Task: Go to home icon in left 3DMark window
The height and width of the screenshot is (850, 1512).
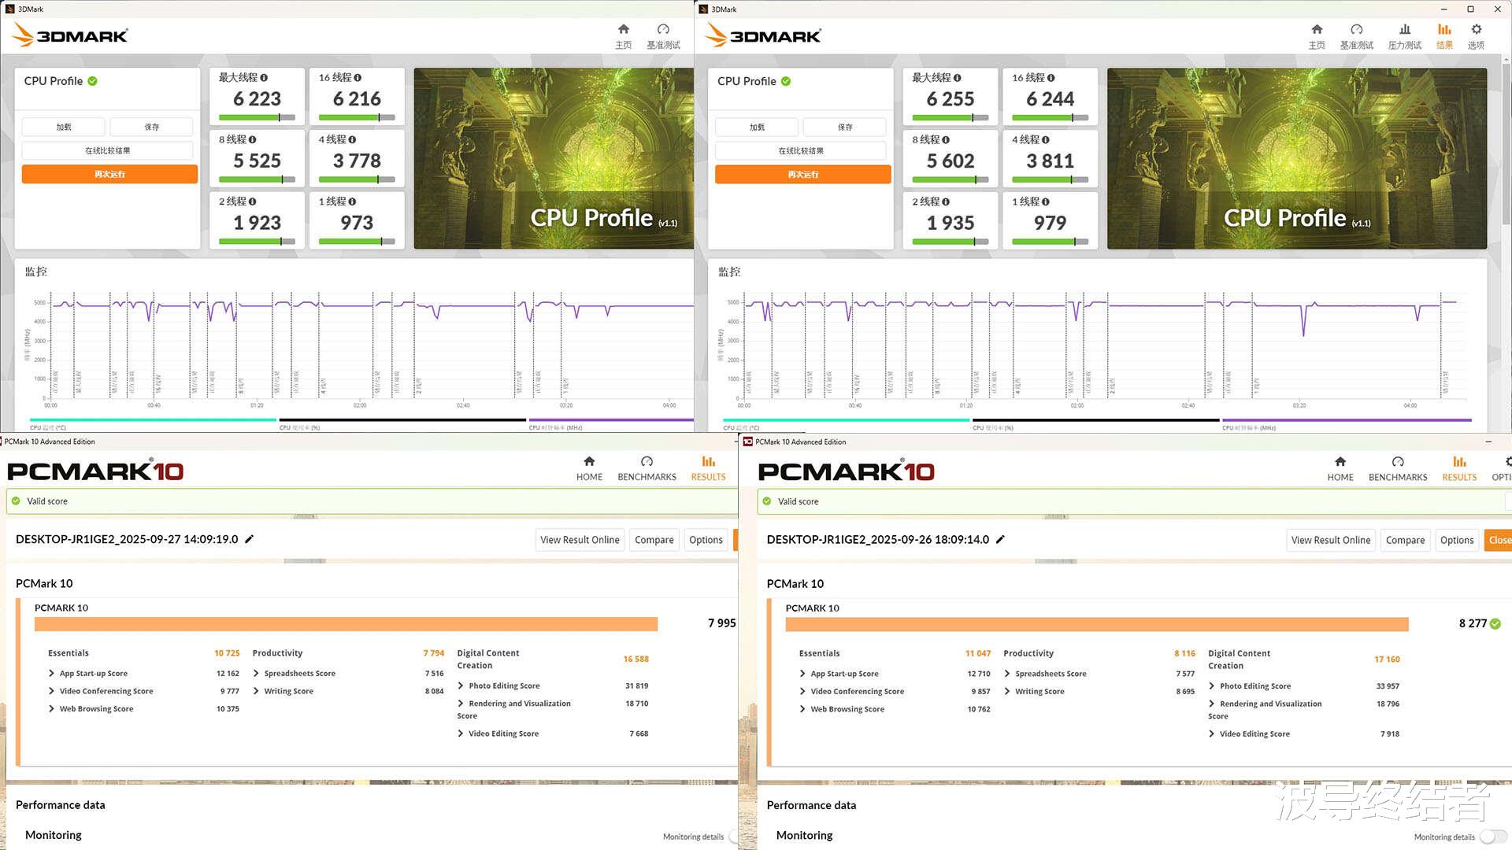Action: pos(623,30)
